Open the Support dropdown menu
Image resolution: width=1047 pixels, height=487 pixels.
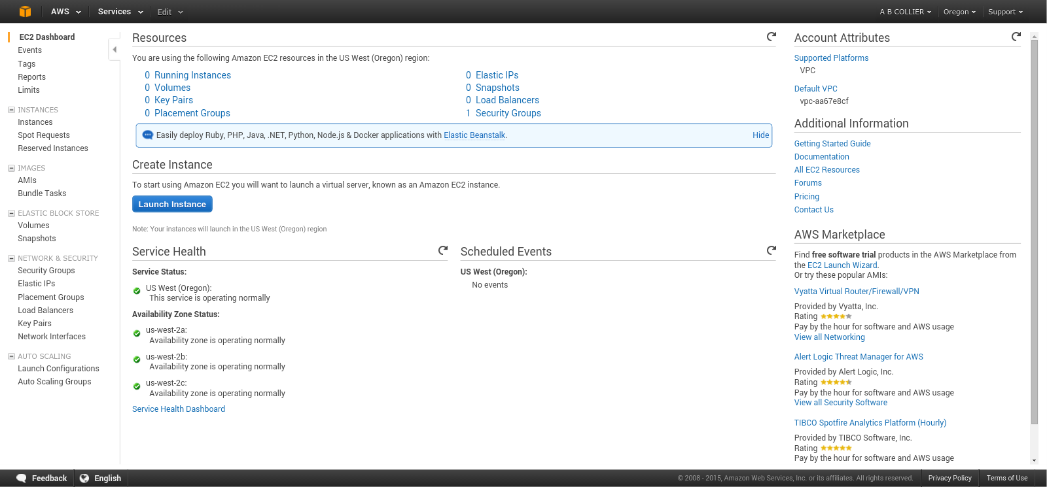[x=1005, y=12]
